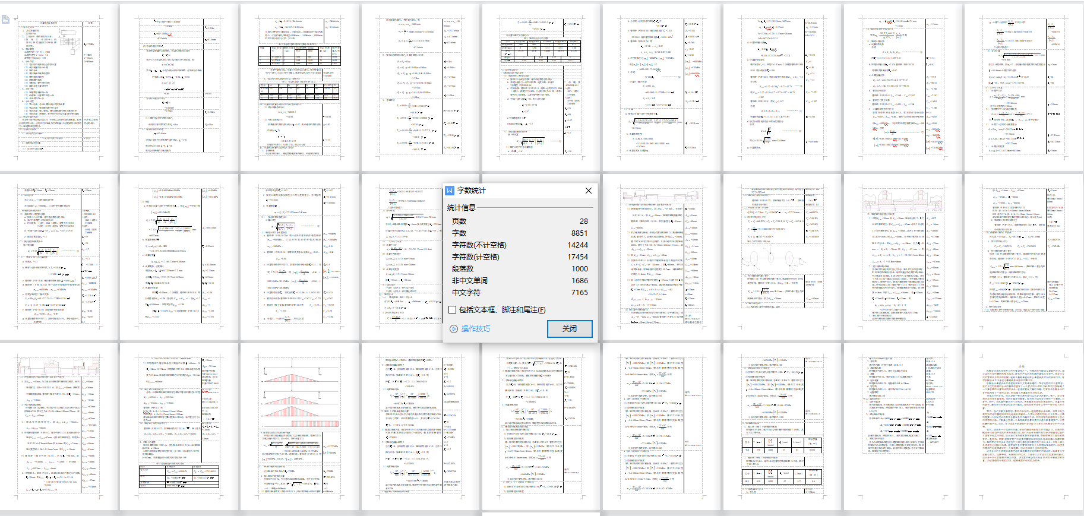
Task: Click the page count value 28
Action: point(584,221)
